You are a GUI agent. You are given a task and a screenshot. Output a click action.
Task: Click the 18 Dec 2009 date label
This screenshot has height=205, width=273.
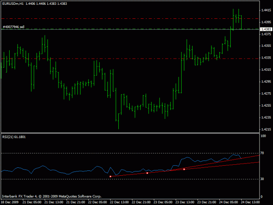coord(10,202)
